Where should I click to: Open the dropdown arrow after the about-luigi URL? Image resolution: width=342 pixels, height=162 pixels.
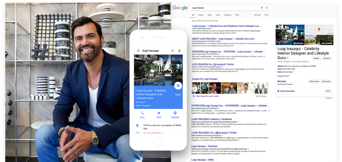(x=222, y=41)
